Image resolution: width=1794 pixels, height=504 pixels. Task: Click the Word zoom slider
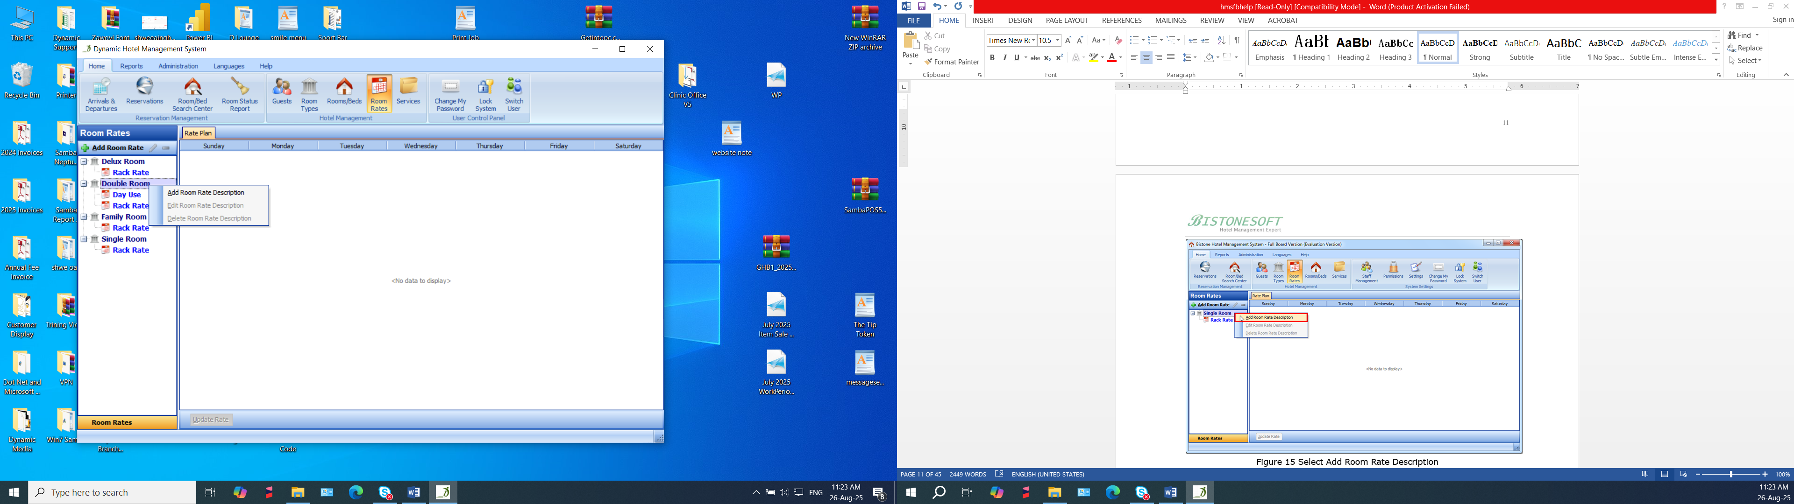point(1730,474)
